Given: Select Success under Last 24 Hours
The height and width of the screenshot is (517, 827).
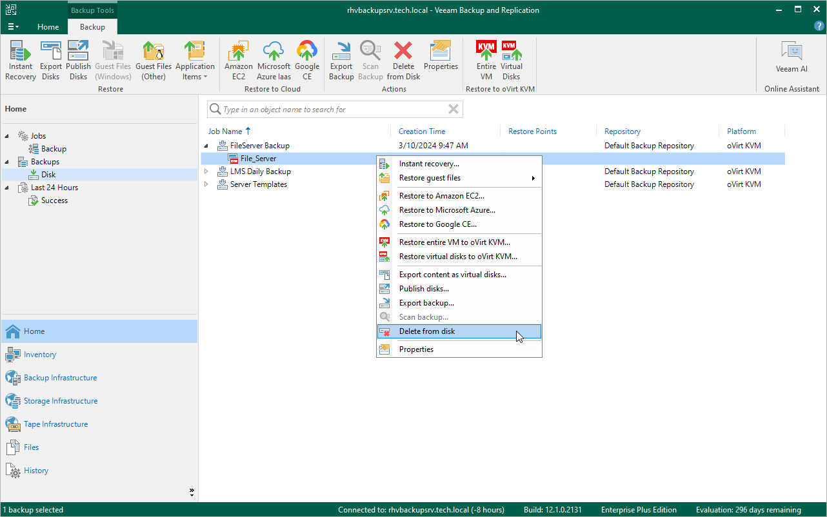Looking at the screenshot, I should coord(54,200).
